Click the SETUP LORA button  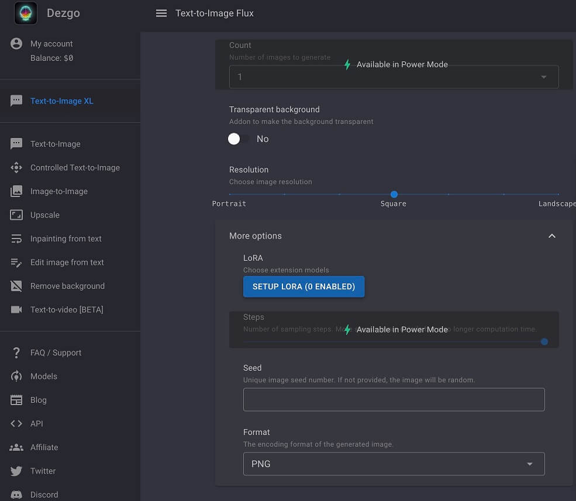tap(303, 287)
